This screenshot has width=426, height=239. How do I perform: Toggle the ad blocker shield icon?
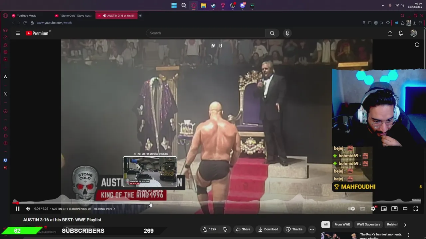(x=376, y=23)
